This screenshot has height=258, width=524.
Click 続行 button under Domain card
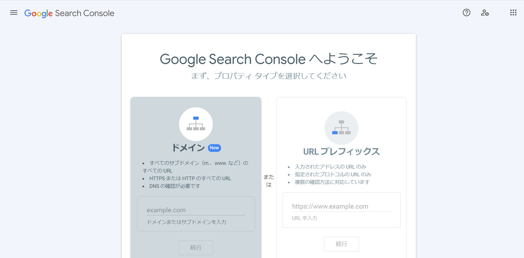click(x=196, y=248)
